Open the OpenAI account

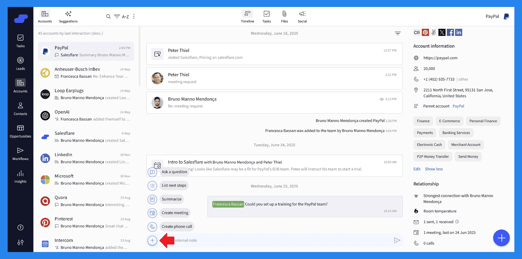pyautogui.click(x=86, y=116)
